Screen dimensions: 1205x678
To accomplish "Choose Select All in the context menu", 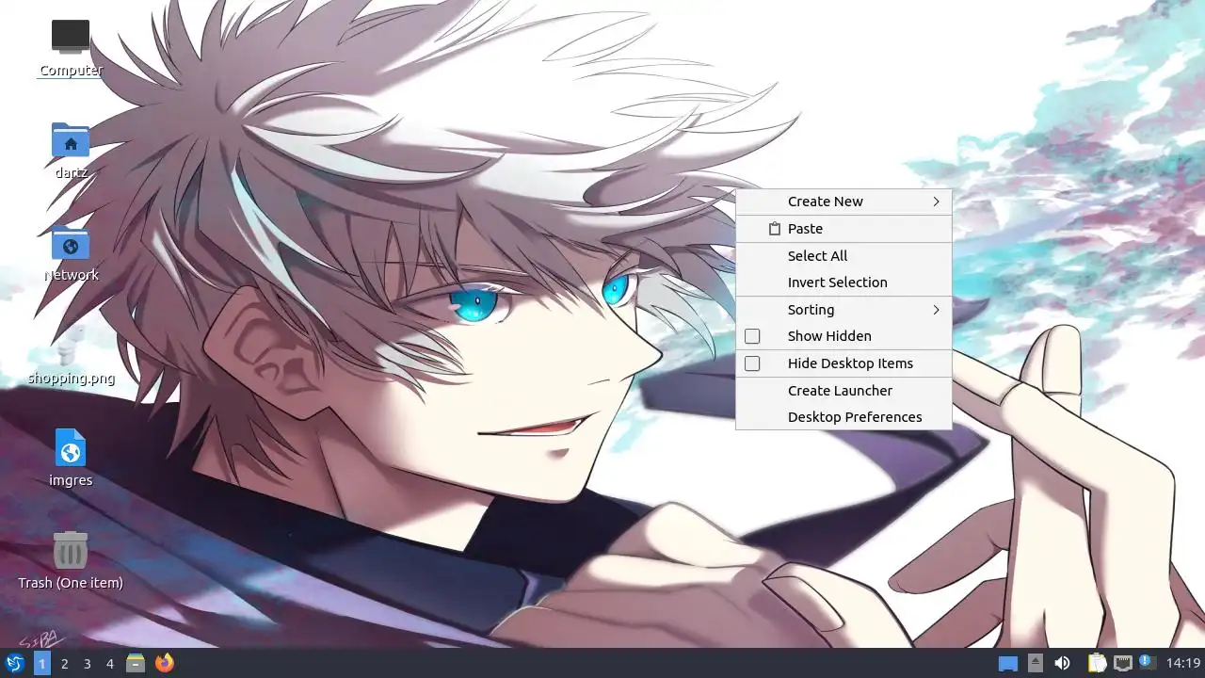I will click(x=843, y=256).
